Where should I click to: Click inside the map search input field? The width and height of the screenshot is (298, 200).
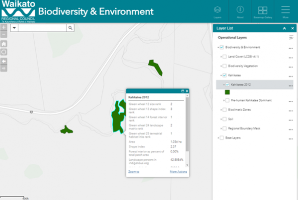tap(42, 28)
